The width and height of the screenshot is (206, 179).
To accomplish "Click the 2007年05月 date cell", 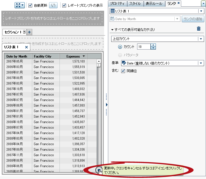I will [x=14, y=61].
